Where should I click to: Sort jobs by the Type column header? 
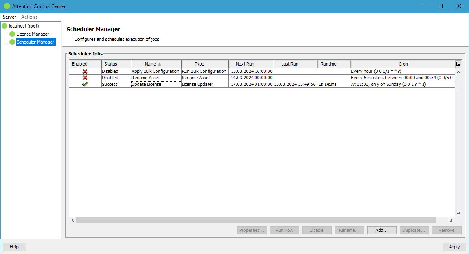pos(205,64)
